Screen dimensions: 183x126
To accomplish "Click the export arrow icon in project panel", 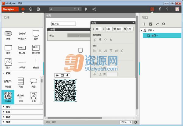I will pos(157,24).
